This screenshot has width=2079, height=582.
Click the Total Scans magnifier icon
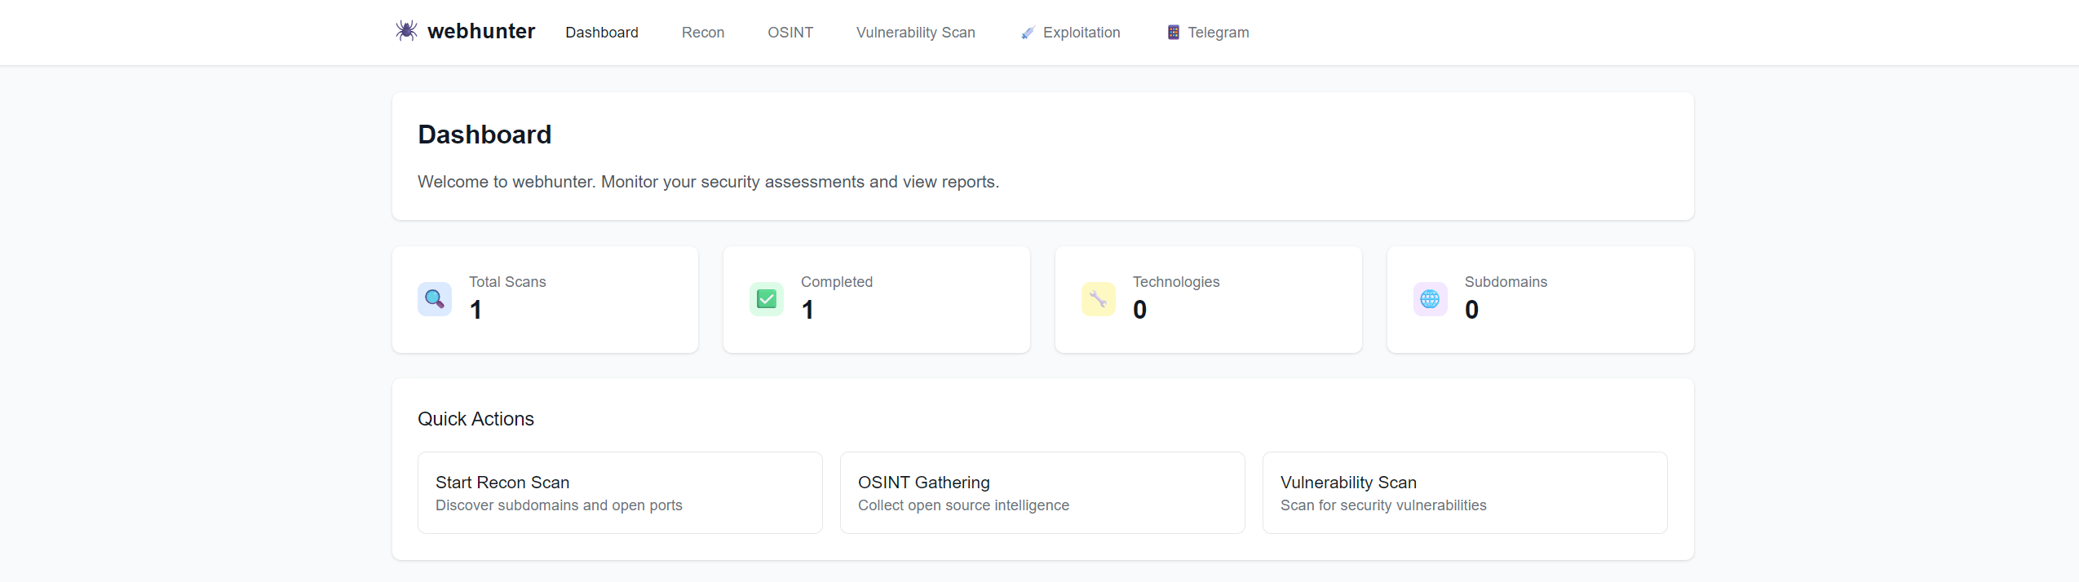(x=435, y=299)
